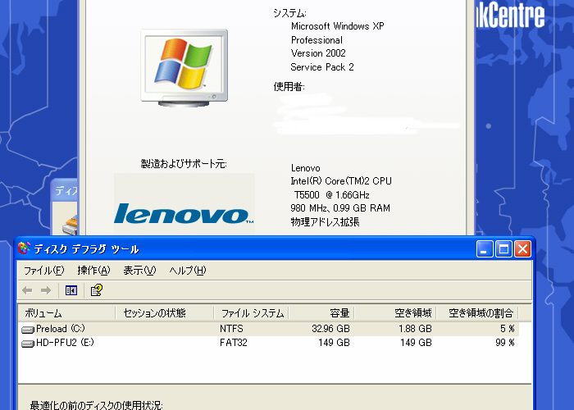Click the 99 % free space percentage
This screenshot has width=574, height=410.
(x=505, y=343)
